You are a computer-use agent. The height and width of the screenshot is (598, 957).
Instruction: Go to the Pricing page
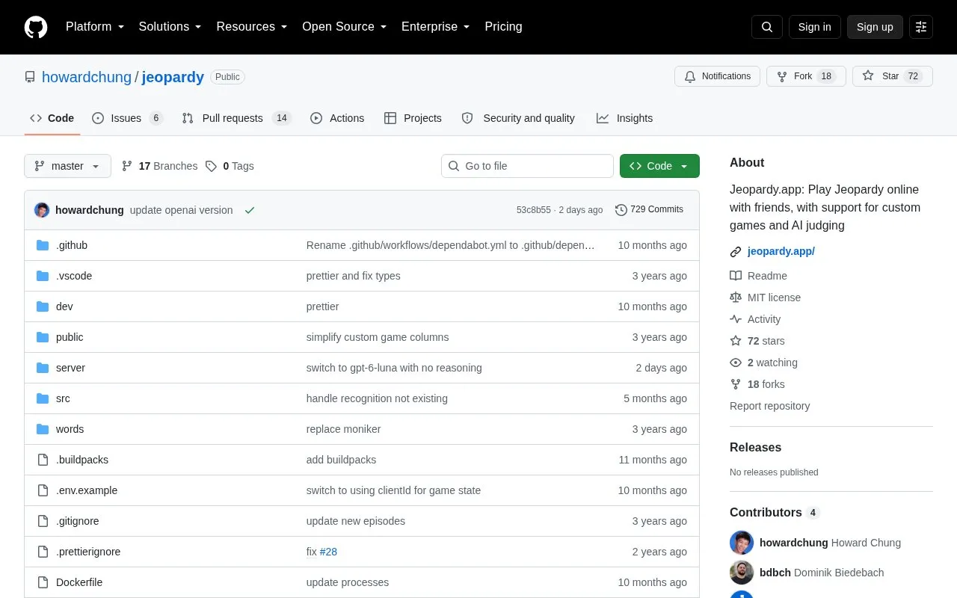coord(503,27)
